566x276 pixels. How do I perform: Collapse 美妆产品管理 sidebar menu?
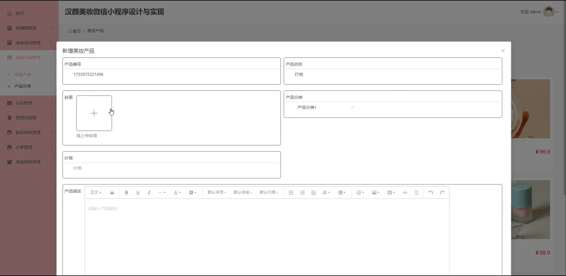coord(29,58)
